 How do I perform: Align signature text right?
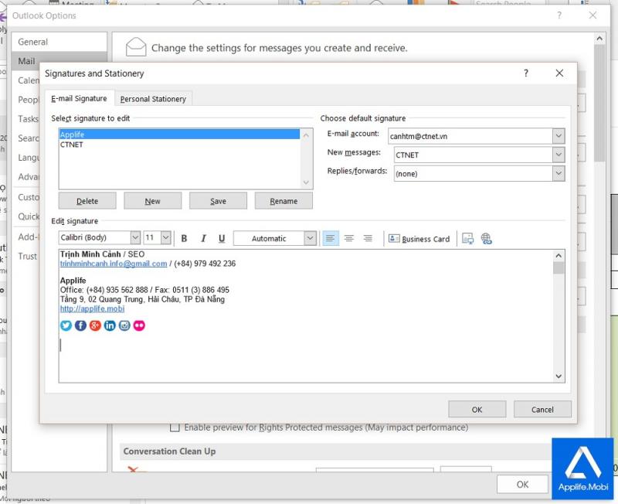click(x=368, y=238)
